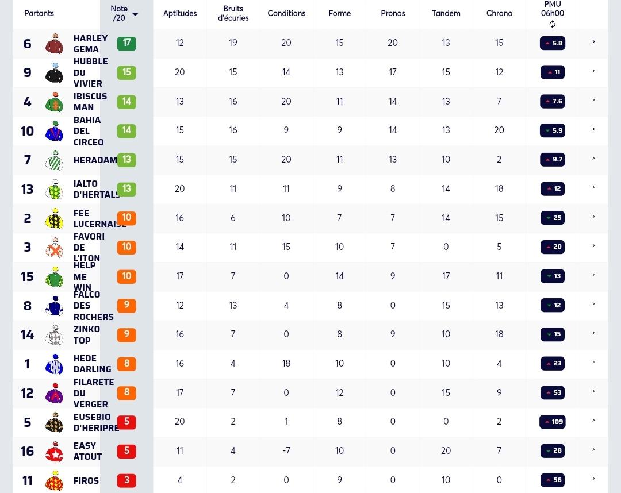The height and width of the screenshot is (493, 621).
Task: Click Bahia del Circeo's blue jockey silk
Action: click(54, 131)
